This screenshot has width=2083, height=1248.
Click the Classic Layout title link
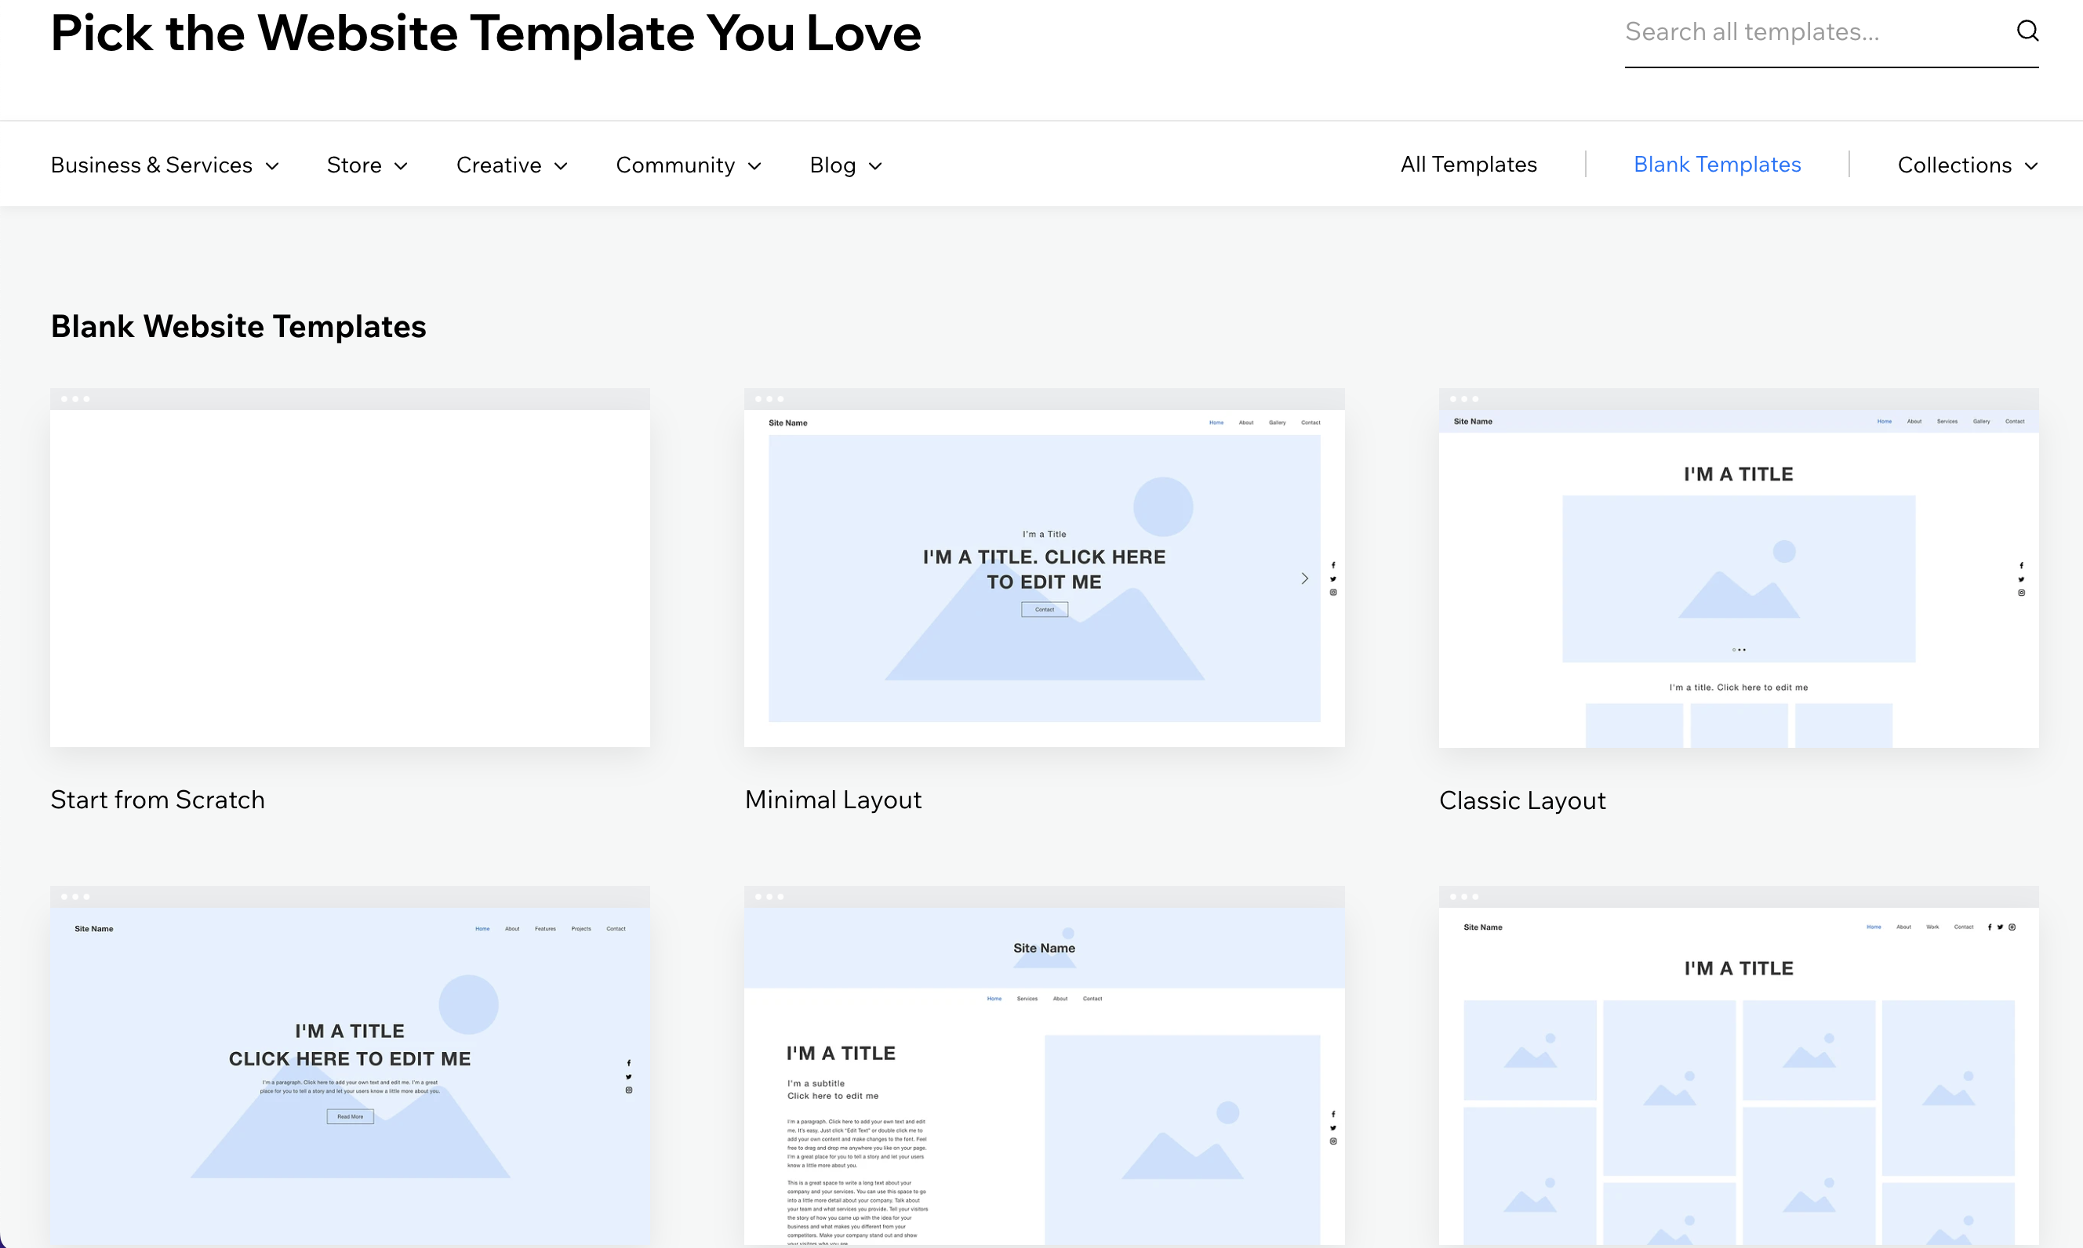pyautogui.click(x=1522, y=800)
